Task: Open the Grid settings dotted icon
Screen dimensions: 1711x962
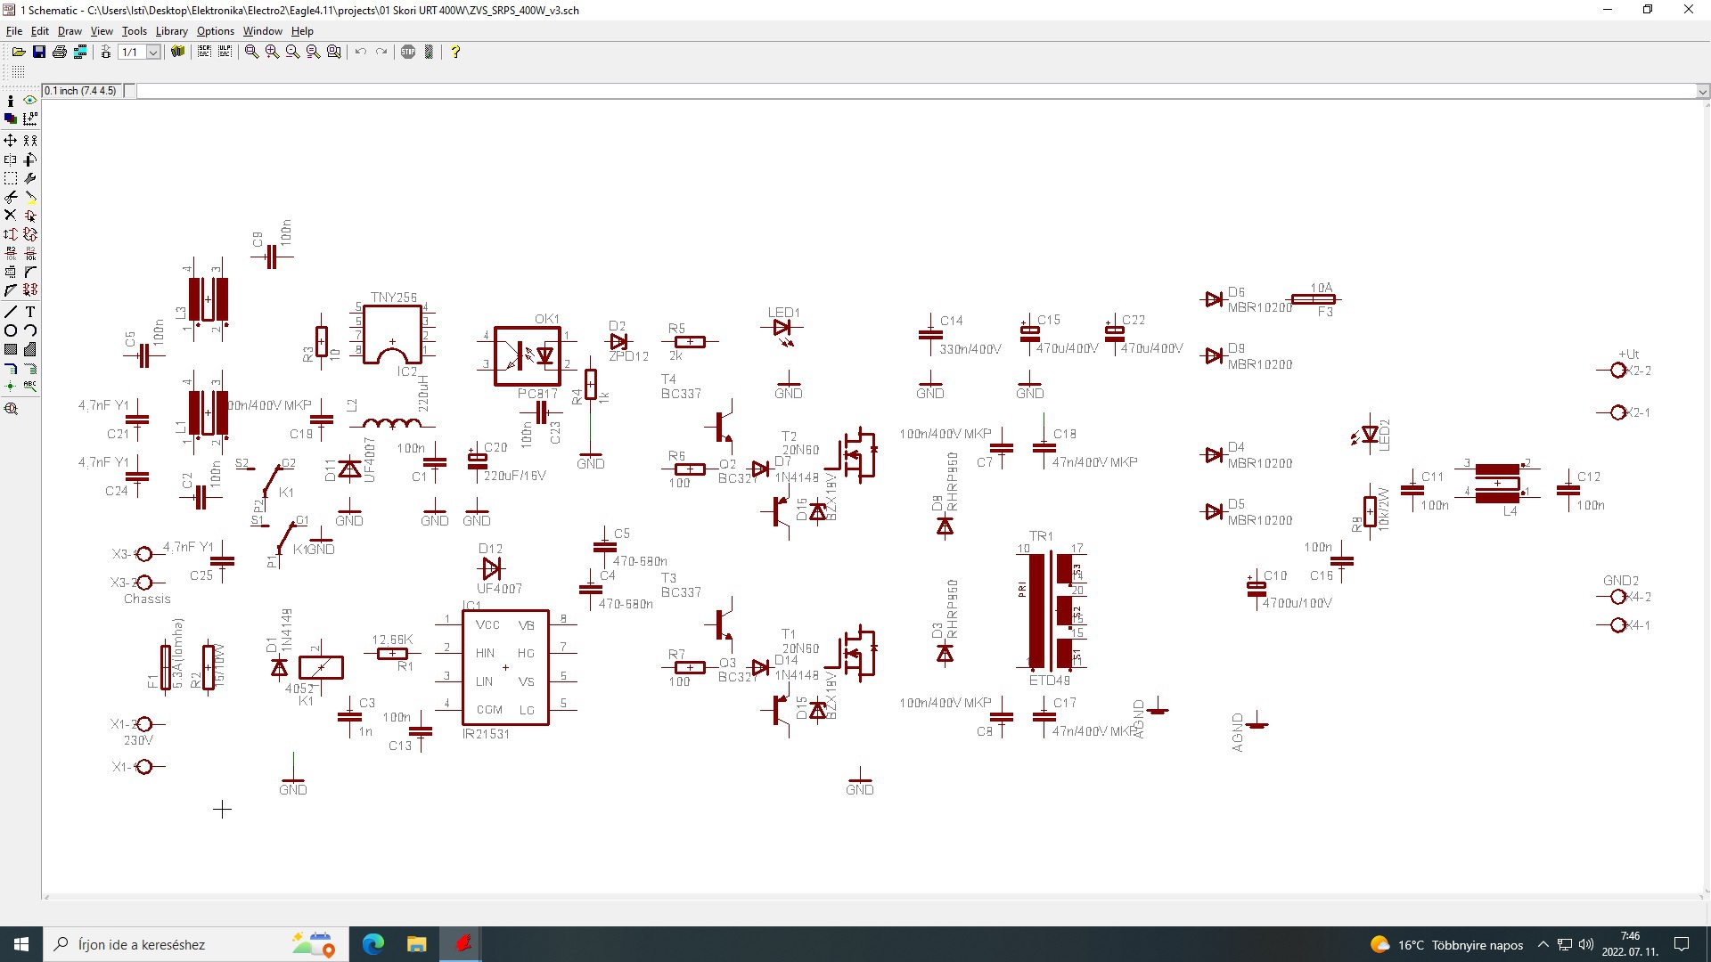Action: (x=18, y=71)
